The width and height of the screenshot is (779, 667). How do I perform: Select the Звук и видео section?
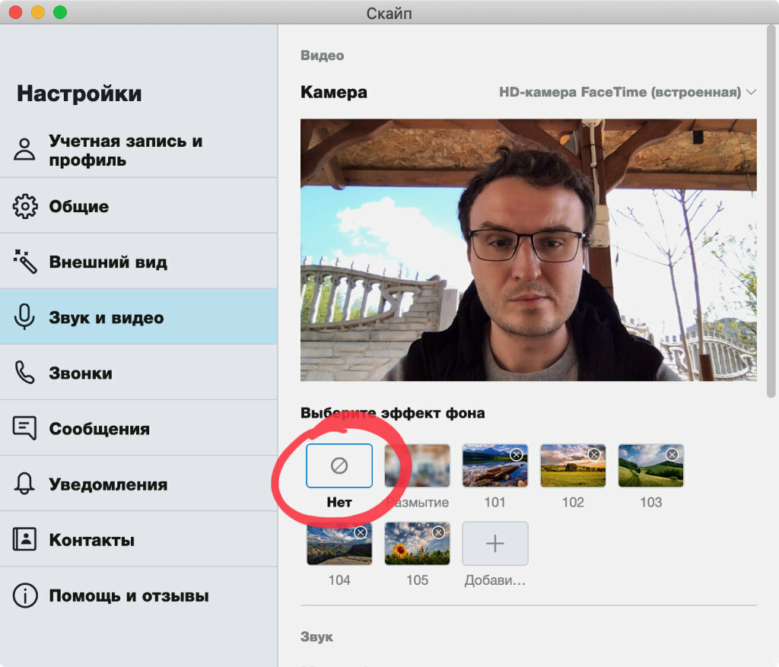[138, 317]
